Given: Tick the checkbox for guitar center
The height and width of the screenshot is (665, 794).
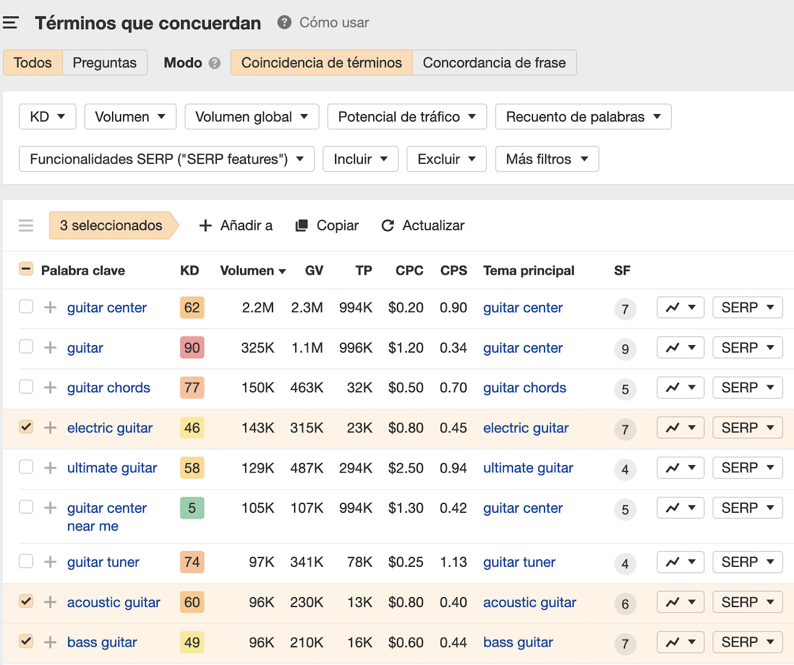Looking at the screenshot, I should [x=26, y=307].
